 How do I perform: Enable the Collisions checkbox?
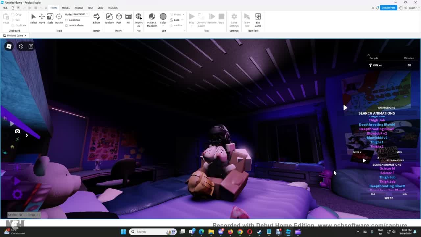[x=66, y=20]
